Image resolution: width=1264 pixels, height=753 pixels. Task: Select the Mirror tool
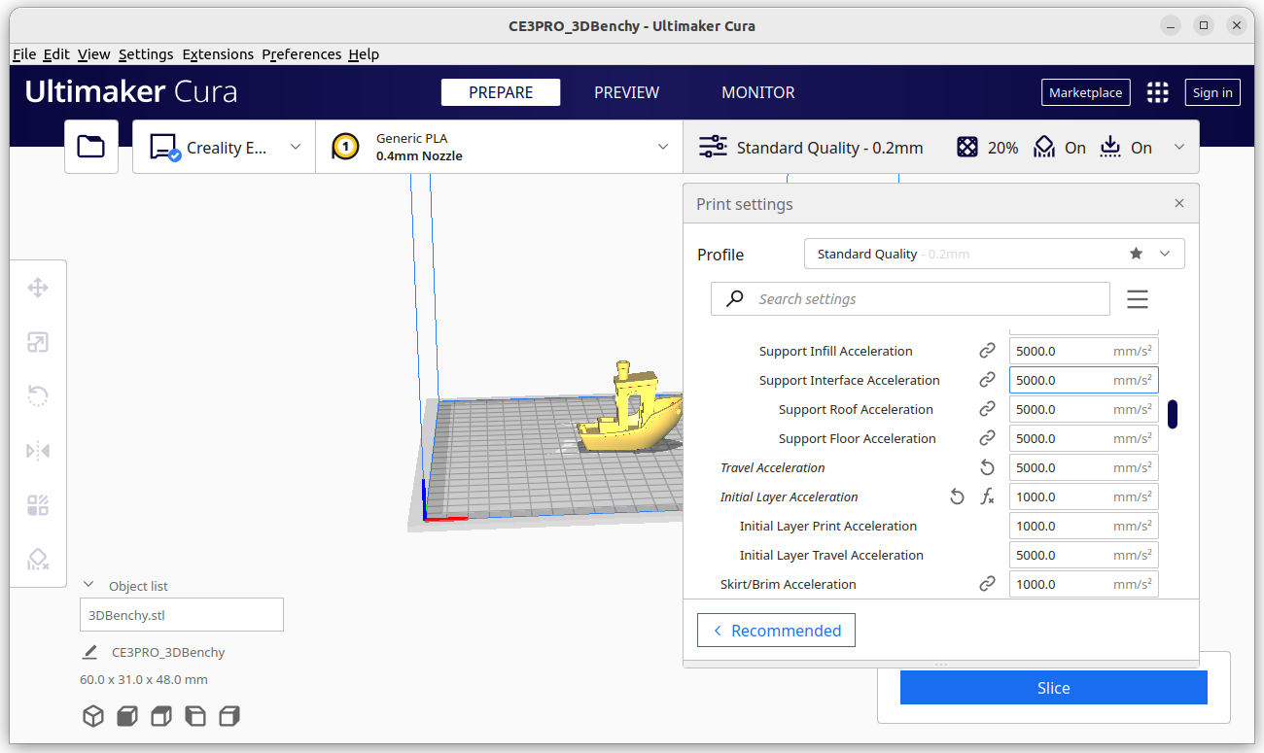[38, 451]
